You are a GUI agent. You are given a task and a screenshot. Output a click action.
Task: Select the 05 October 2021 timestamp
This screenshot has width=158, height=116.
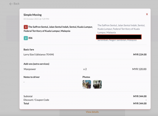point(36,19)
